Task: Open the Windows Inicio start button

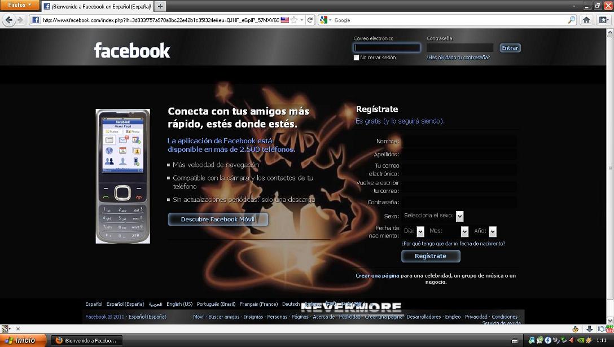Action: pos(23,341)
